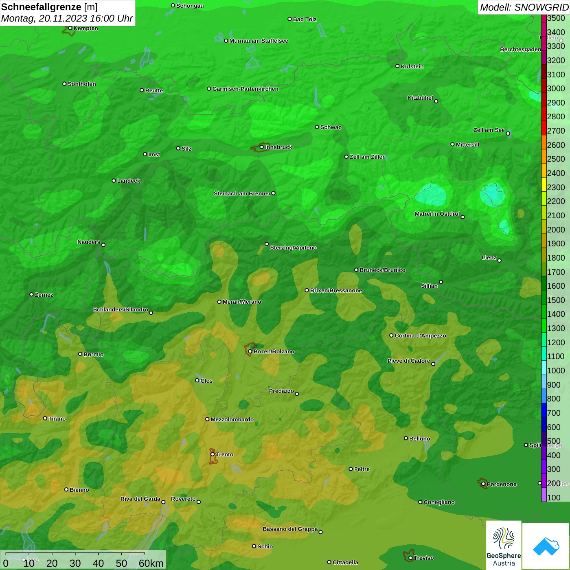The image size is (570, 570).
Task: Click the Riva del Garda label
Action: click(140, 499)
